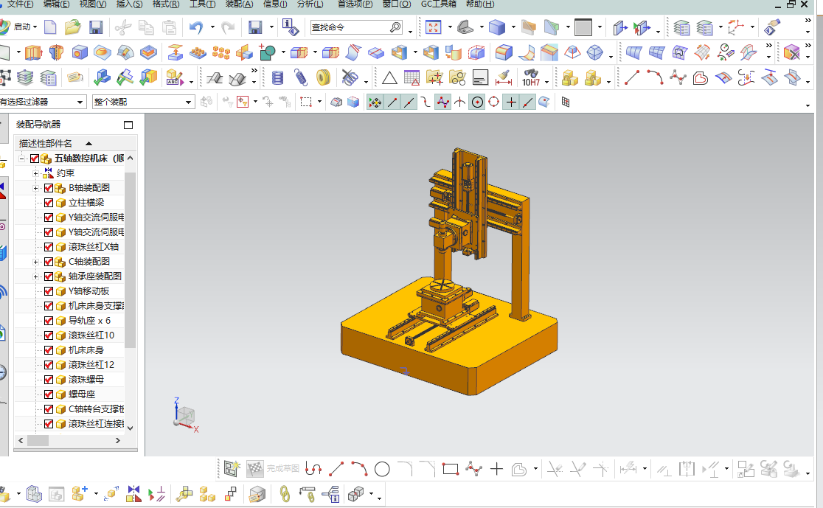
Task: Click the 启动 start button
Action: pos(22,28)
